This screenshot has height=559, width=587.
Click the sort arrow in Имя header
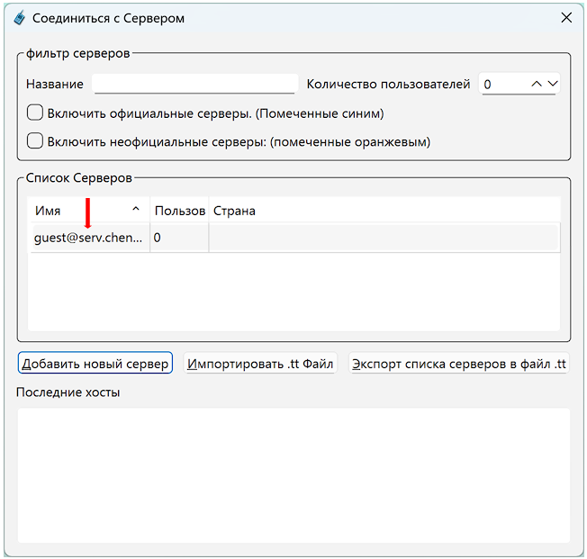pyautogui.click(x=136, y=209)
